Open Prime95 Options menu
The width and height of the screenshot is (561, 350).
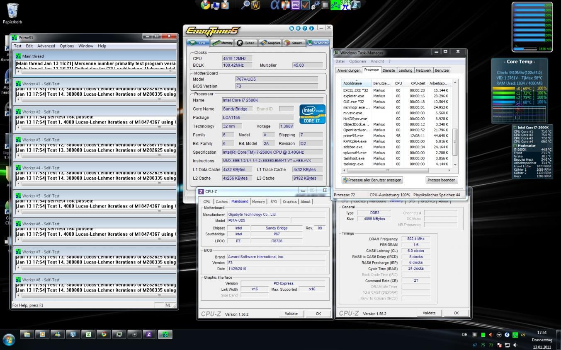pyautogui.click(x=67, y=46)
